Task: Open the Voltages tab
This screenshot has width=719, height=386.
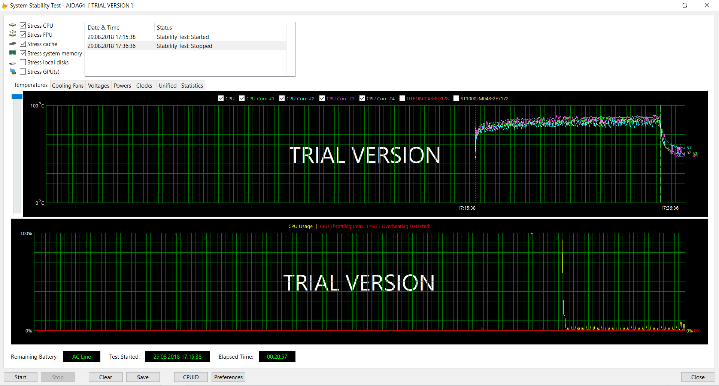Action: (98, 85)
